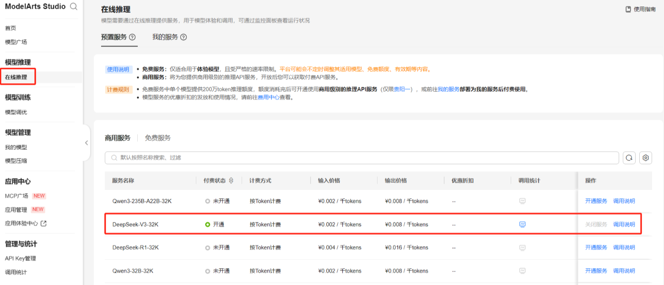The image size is (664, 285).
Task: Click the 优惠折扣 column header
Action: tap(463, 180)
